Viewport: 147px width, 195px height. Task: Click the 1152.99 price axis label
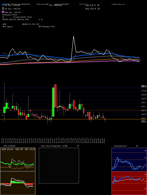pyautogui.click(x=144, y=95)
